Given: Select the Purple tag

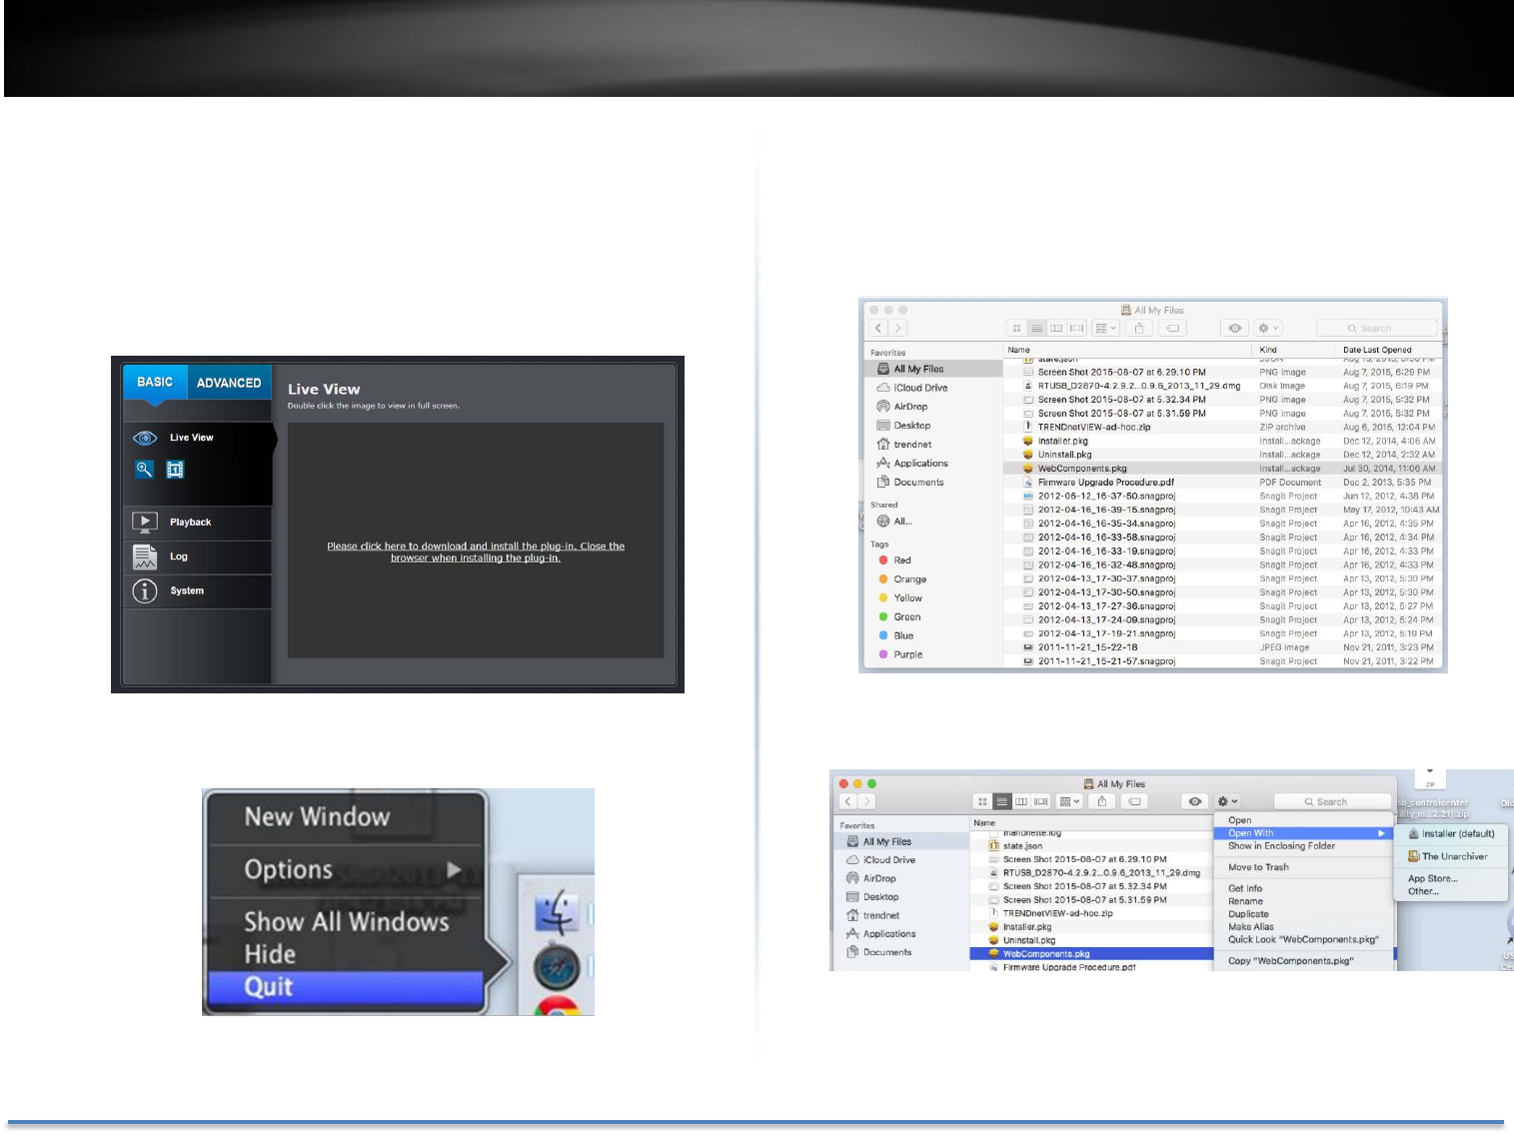Looking at the screenshot, I should pos(932,655).
